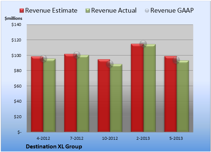The image size is (211, 152).
Task: Select the green actual bar for 7-2012
Action: click(x=83, y=94)
